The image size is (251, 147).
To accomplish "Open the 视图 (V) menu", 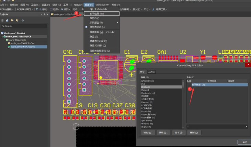I will coord(24,5).
